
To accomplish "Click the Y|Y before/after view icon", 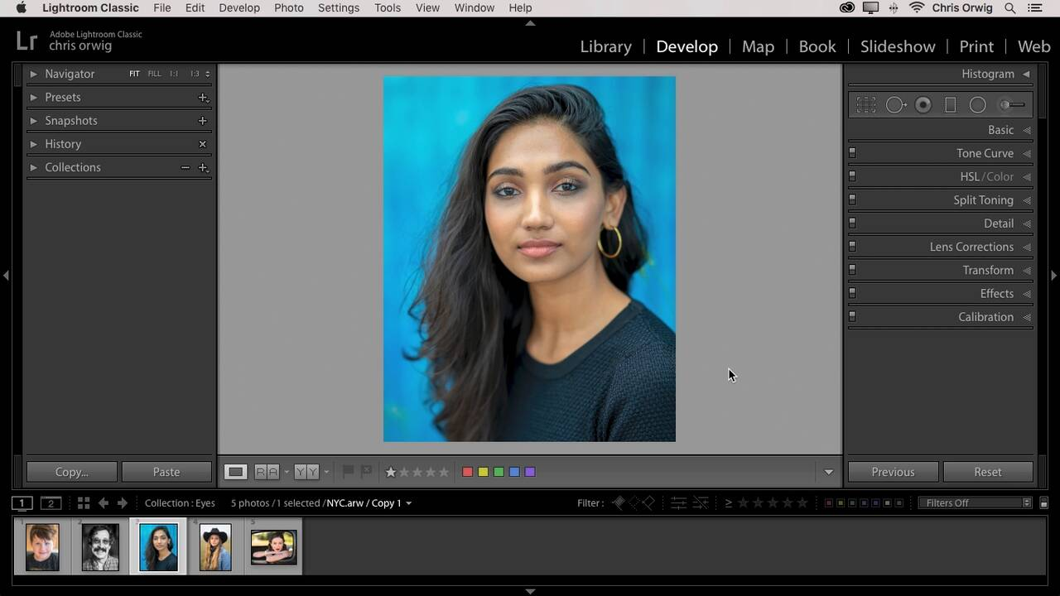I will pyautogui.click(x=306, y=472).
